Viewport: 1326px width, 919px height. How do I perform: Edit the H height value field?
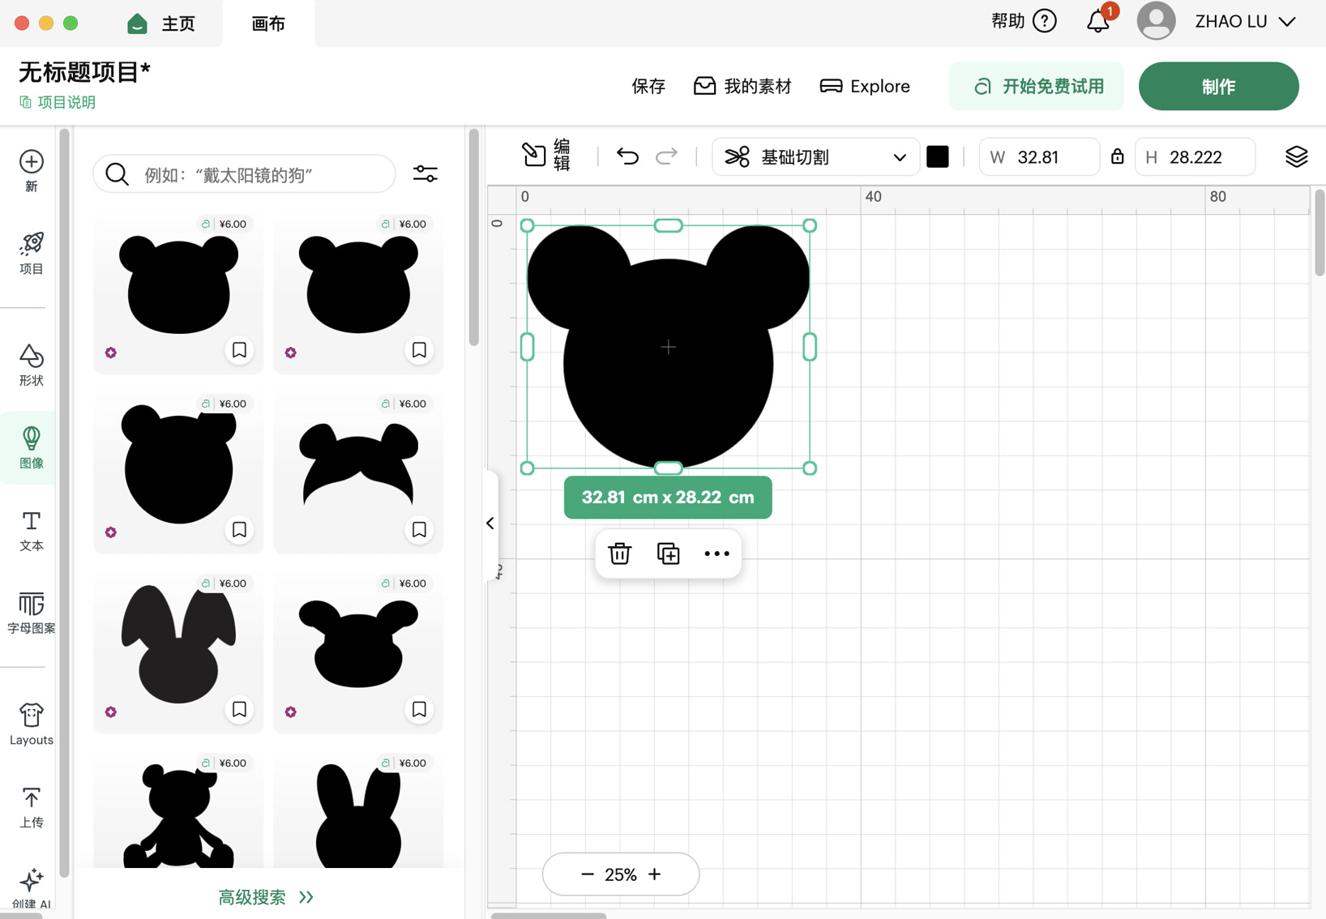[x=1195, y=156]
